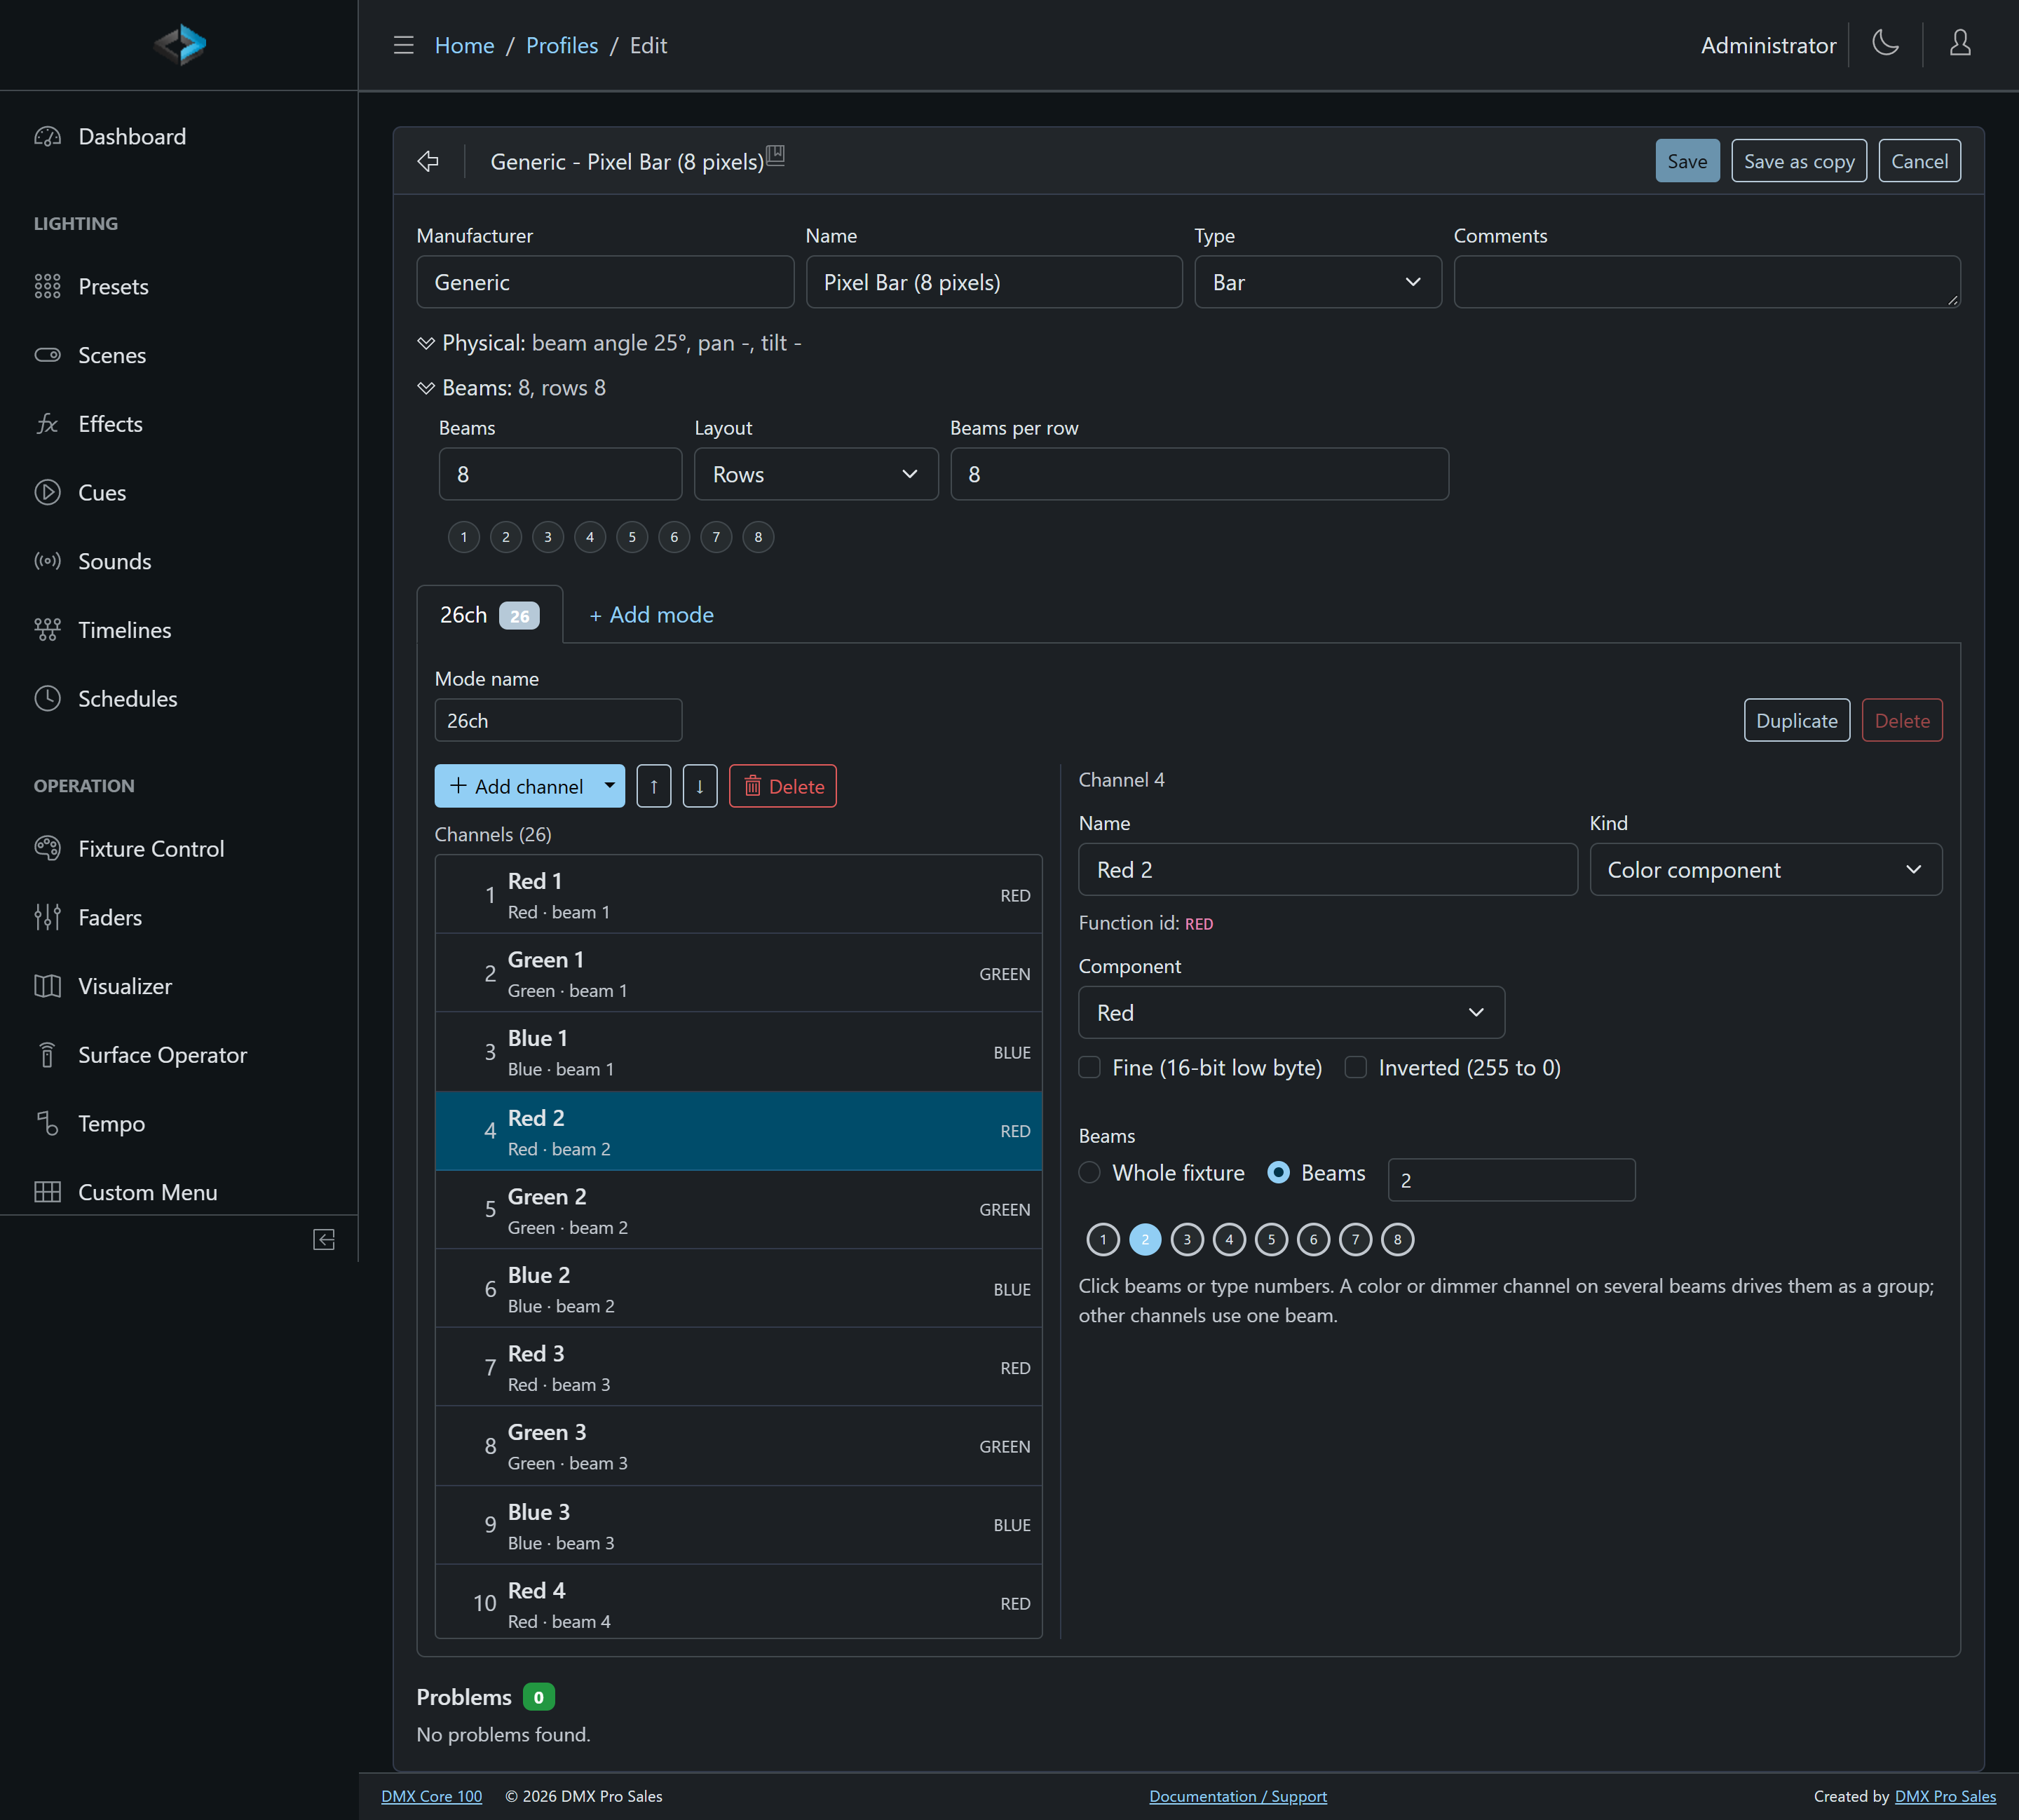Open the Kind dropdown showing Color component
The image size is (2019, 1820).
point(1765,870)
